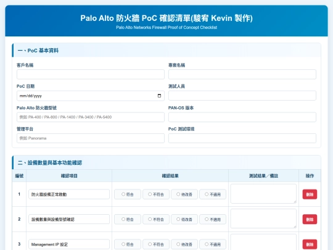Image resolution: width=333 pixels, height=250 pixels.
Task: Select 符合 for row 1 防火牆設備正常啟動
Action: pyautogui.click(x=128, y=194)
